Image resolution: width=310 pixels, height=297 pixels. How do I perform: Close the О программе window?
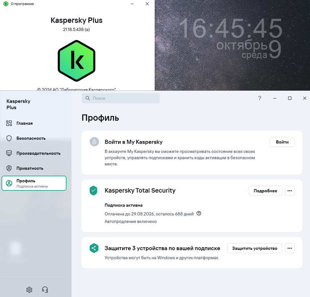(147, 4)
